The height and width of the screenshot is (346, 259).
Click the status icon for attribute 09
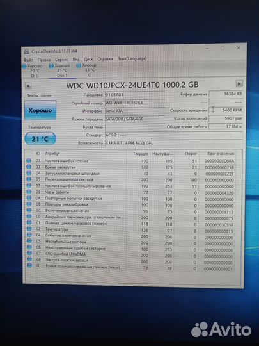29,192
